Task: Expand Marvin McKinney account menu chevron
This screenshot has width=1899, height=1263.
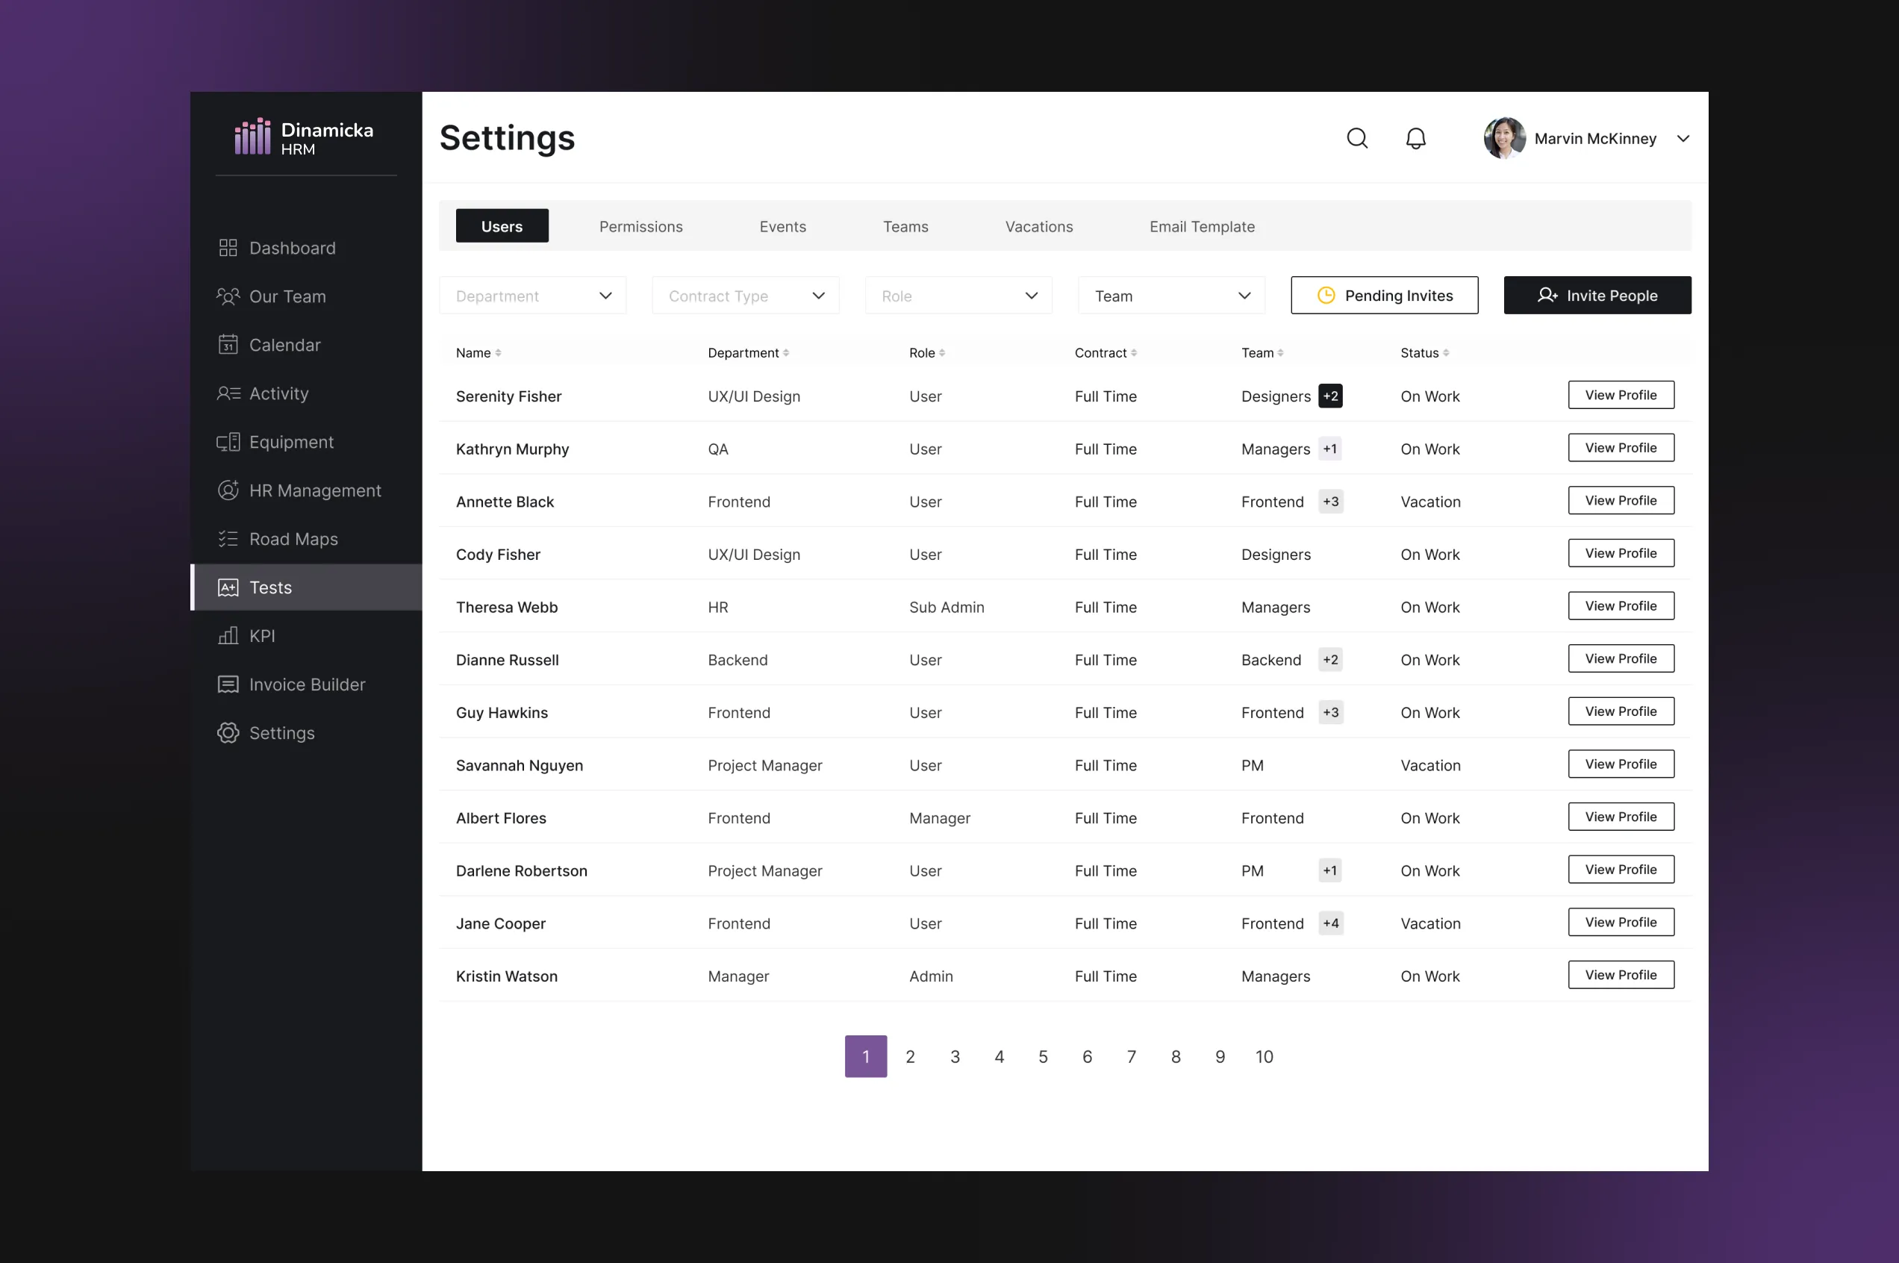Action: pyautogui.click(x=1683, y=139)
